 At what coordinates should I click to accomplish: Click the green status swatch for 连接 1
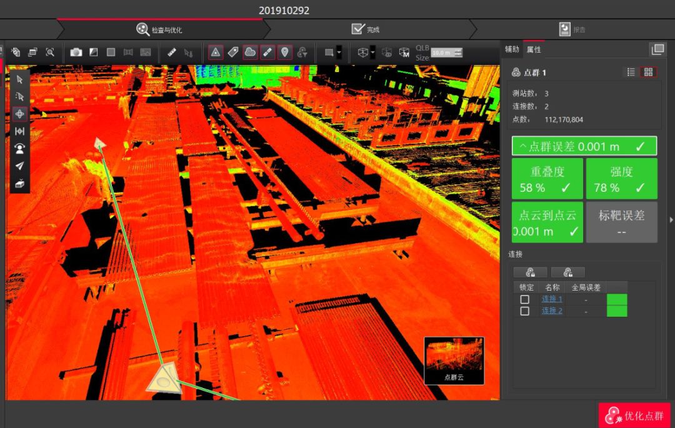pos(617,299)
